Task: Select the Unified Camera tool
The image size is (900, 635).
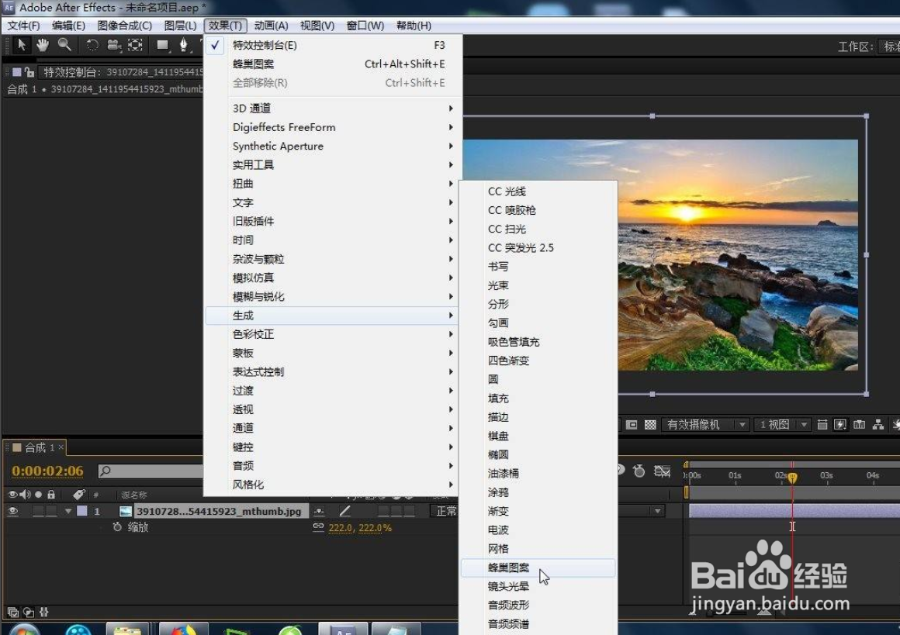Action: (x=113, y=45)
